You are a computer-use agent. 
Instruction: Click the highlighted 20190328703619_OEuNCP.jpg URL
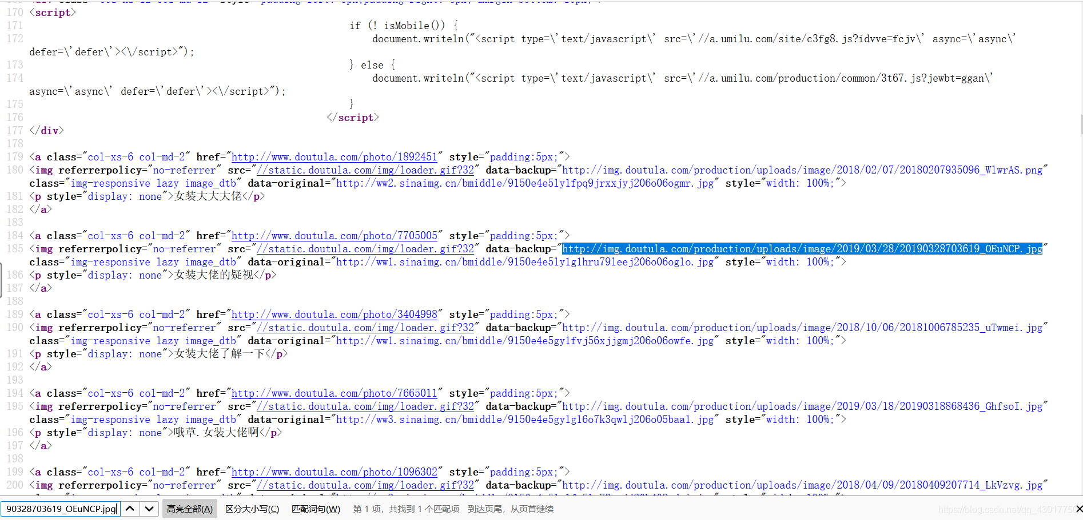coord(802,249)
